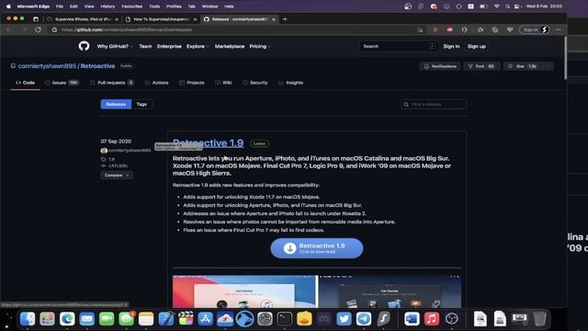Screen dimensions: 588x331
Task: Open the Projects repository tab
Action: point(192,83)
